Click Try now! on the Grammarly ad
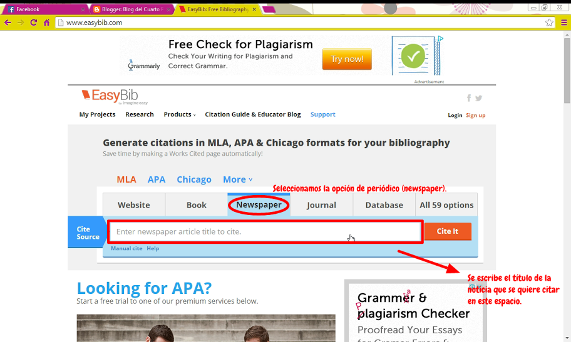This screenshot has width=571, height=342. [347, 59]
